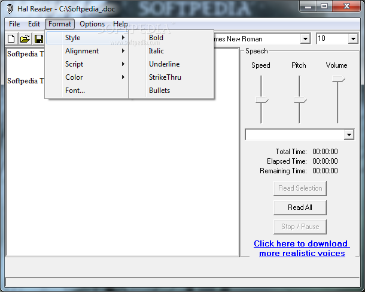Choose Font... from the Format menu
The width and height of the screenshot is (365, 292).
click(87, 91)
